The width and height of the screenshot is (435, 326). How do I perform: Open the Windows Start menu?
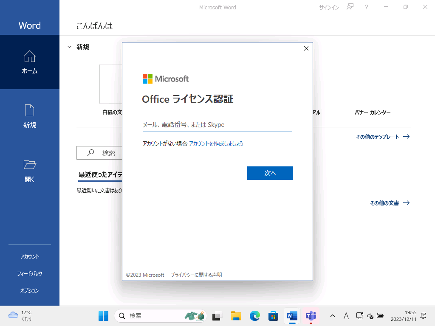[104, 316]
